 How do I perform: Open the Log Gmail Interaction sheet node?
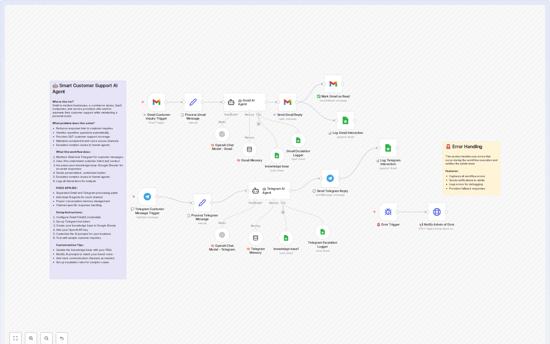click(345, 120)
